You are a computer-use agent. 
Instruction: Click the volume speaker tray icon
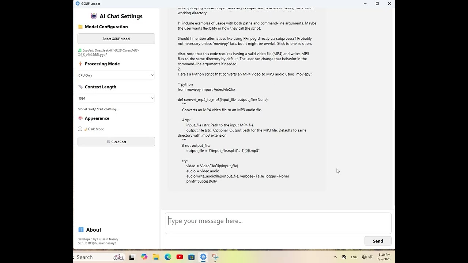370,257
